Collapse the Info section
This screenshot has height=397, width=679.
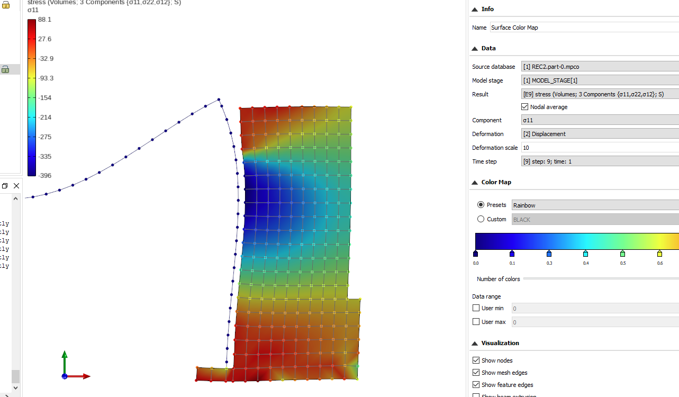click(475, 9)
